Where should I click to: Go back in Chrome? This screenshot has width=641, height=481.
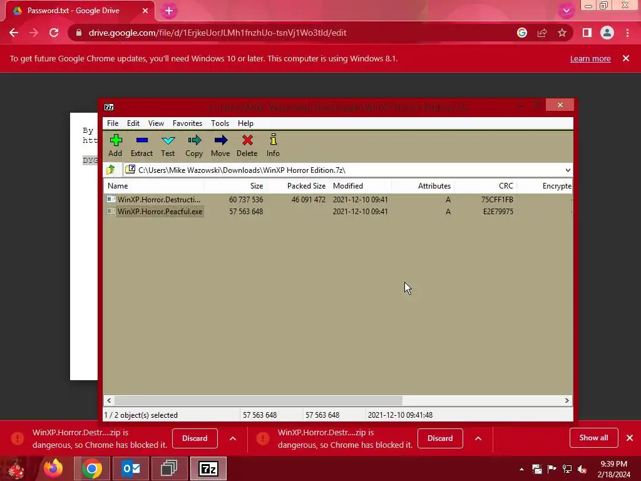[x=14, y=33]
